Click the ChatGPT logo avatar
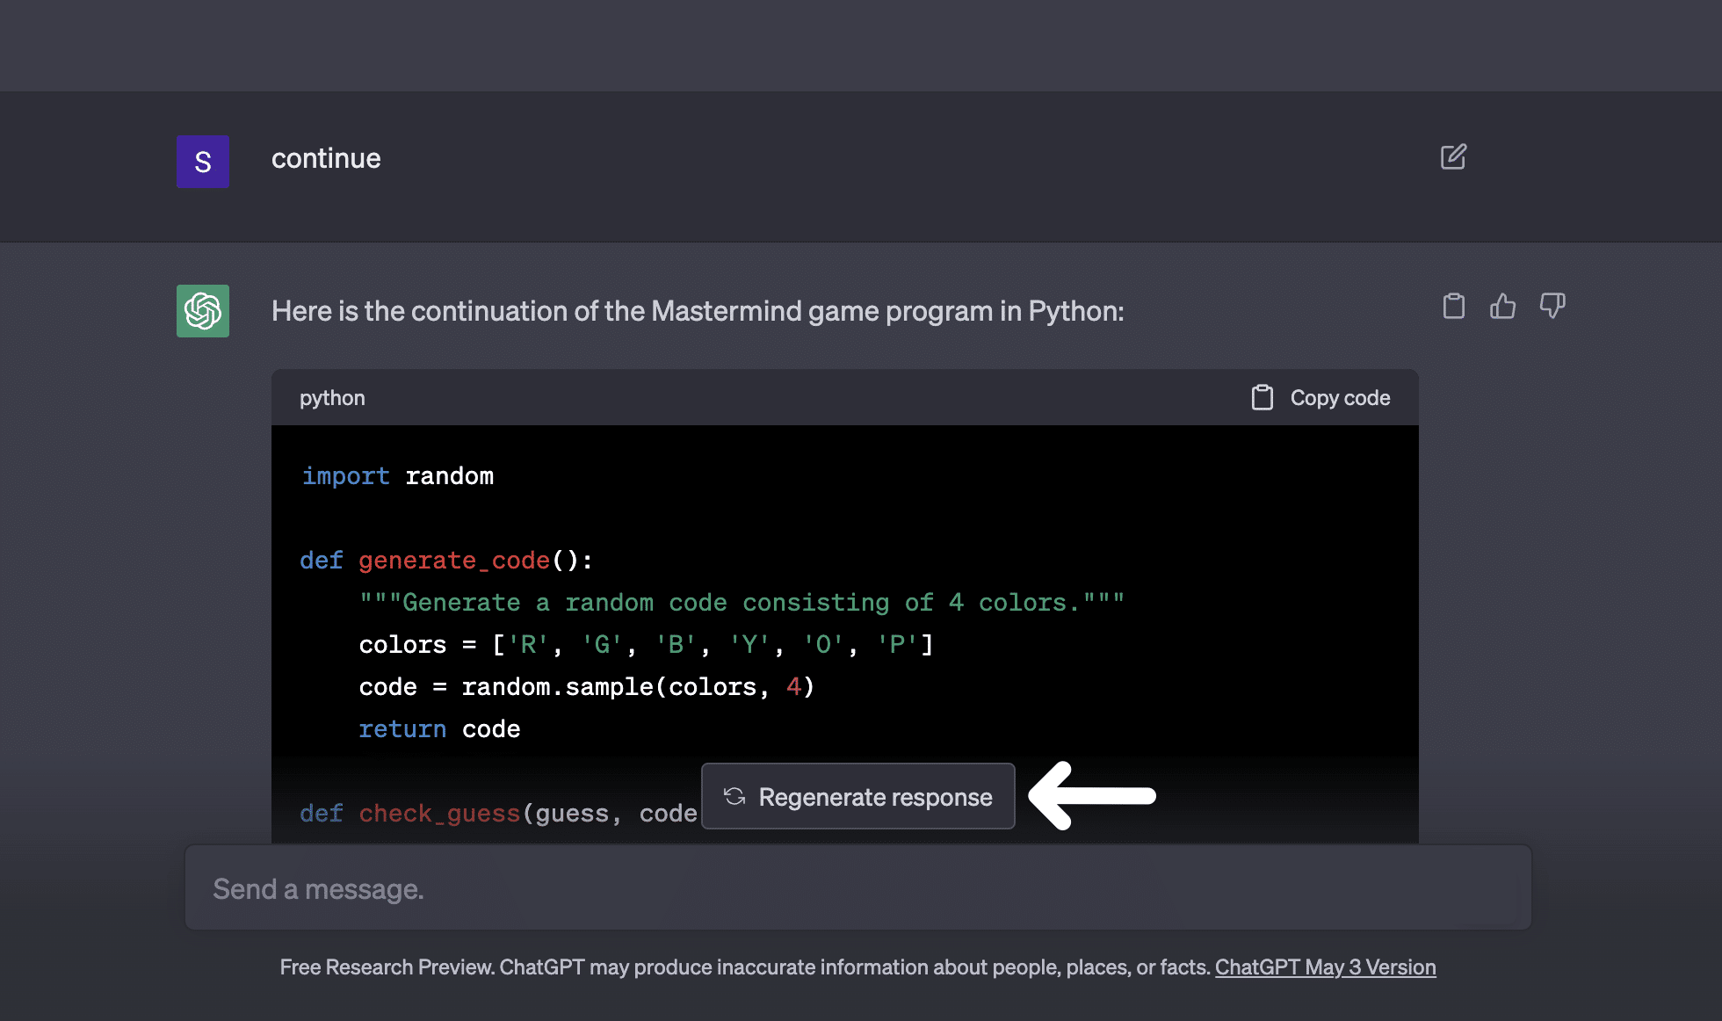This screenshot has height=1021, width=1722. click(x=203, y=311)
